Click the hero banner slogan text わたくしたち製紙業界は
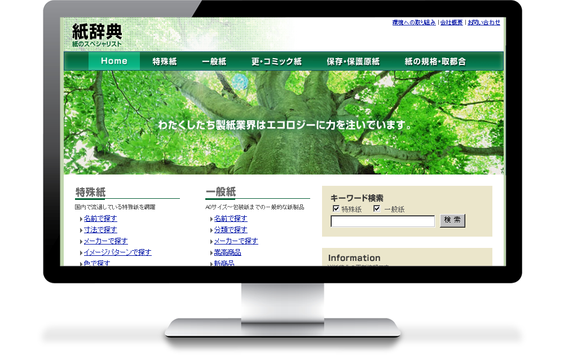Screen dimensions: 564x362 tap(285, 125)
